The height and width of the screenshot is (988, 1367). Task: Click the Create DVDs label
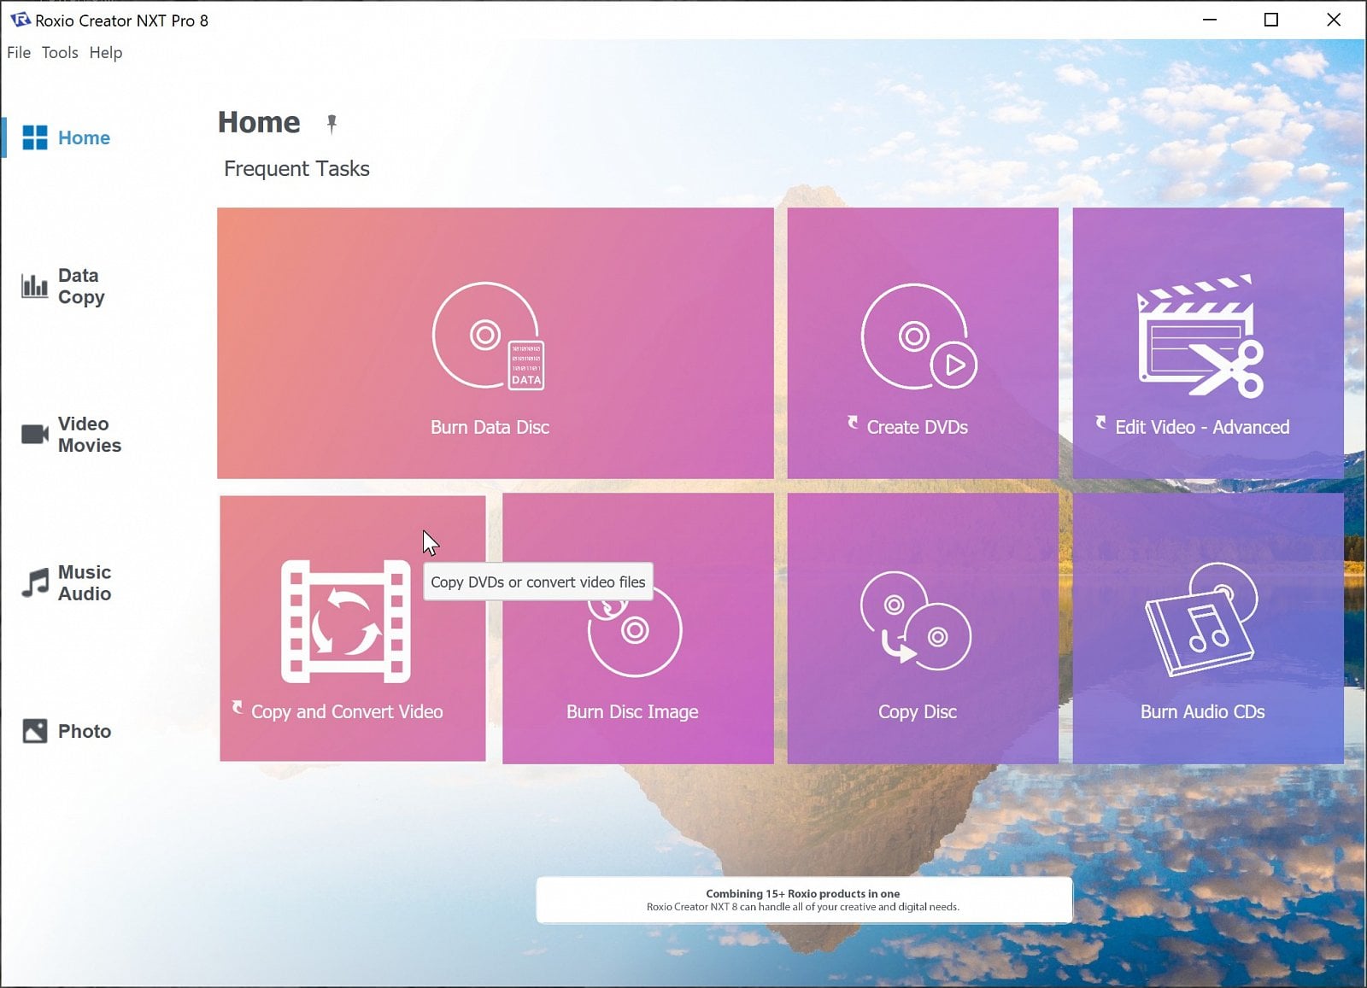click(x=918, y=427)
